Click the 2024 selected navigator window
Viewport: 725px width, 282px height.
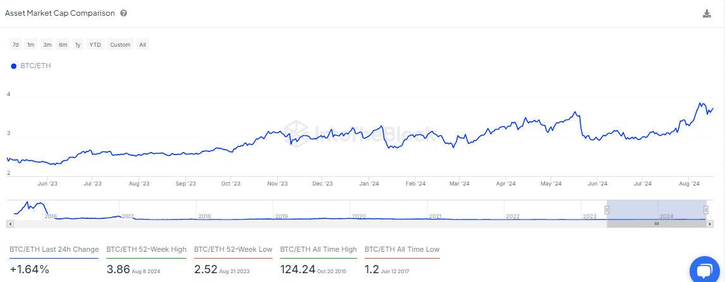[x=657, y=210]
